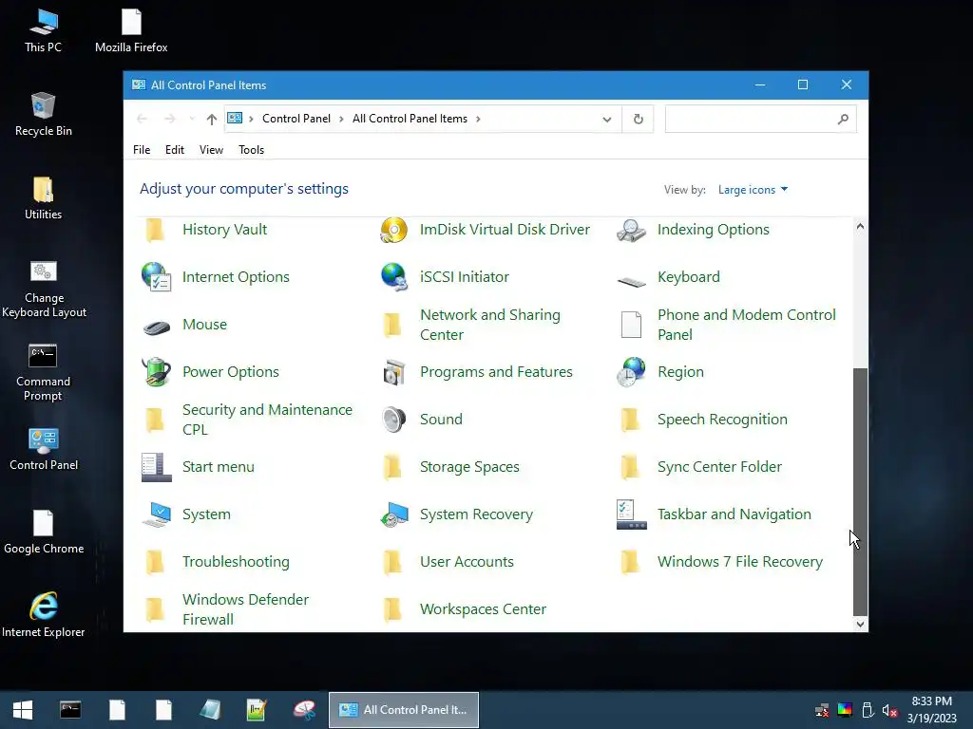Select the Recycle Bin desktop icon
Screen dimensions: 973x729
tap(44, 115)
